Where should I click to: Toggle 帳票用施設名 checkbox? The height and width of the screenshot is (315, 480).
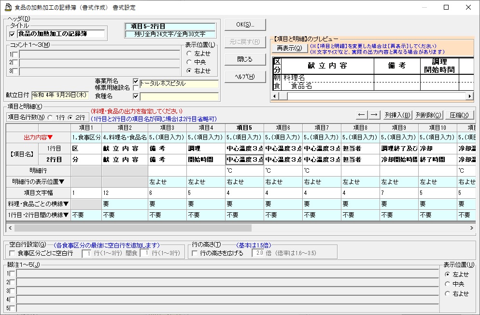136,88
